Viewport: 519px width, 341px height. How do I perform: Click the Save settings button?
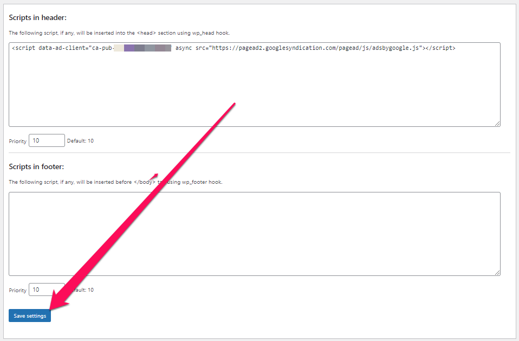pyautogui.click(x=30, y=316)
